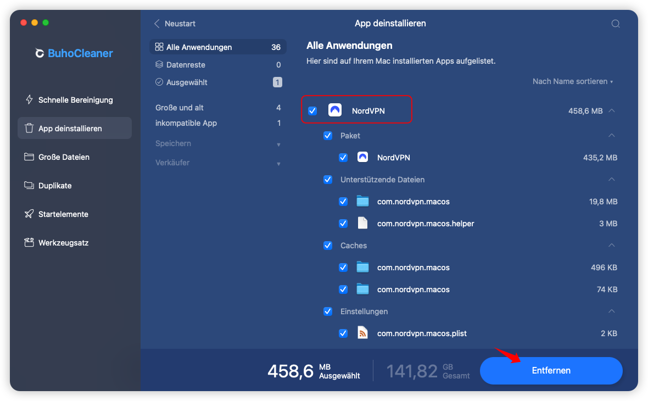The image size is (648, 401).
Task: Click the Duplikate stacked folders icon
Action: [x=29, y=185]
